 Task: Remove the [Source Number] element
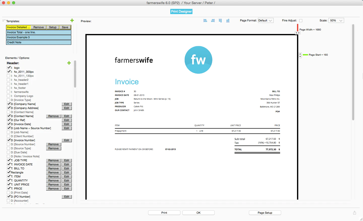[54, 144]
